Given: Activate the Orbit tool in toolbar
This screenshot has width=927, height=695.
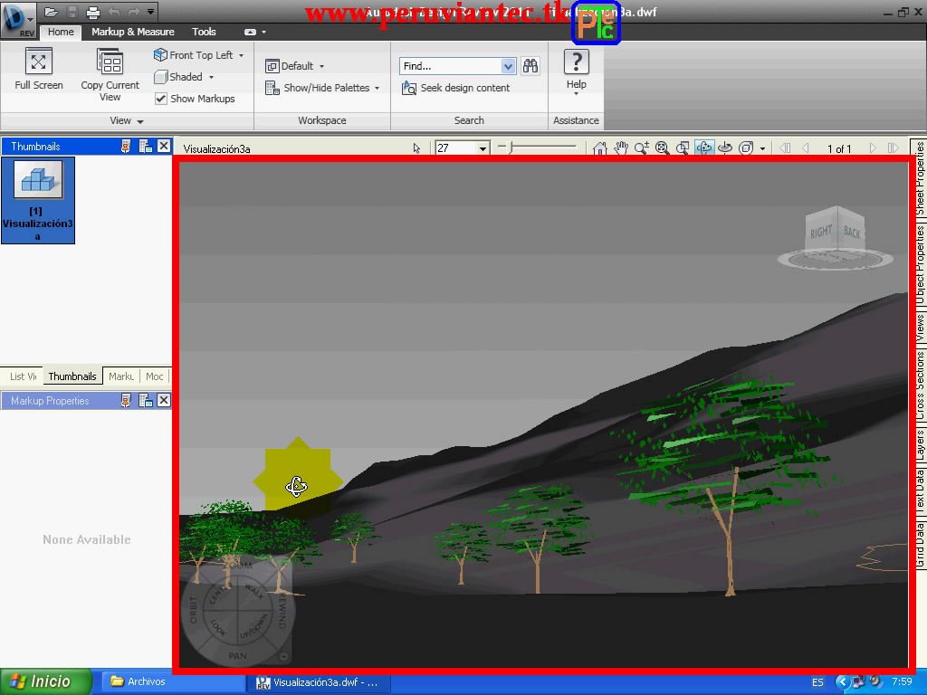Looking at the screenshot, I should tap(704, 148).
